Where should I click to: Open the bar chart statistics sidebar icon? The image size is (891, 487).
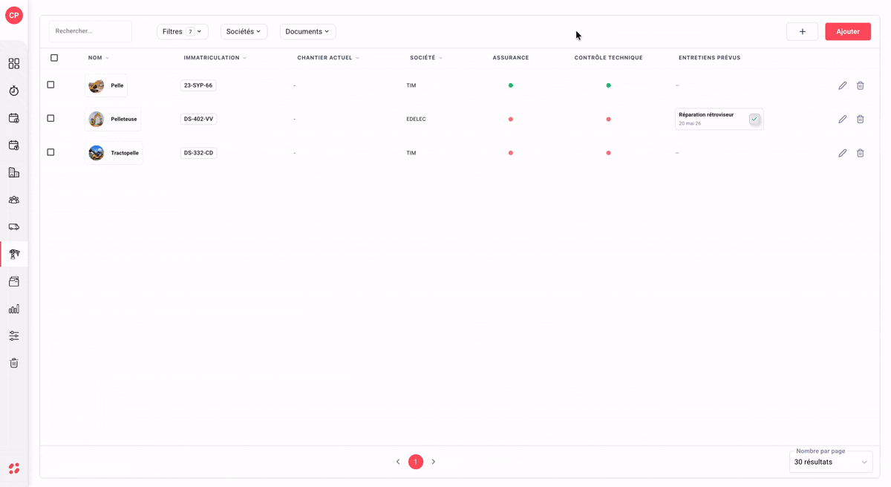(x=14, y=309)
